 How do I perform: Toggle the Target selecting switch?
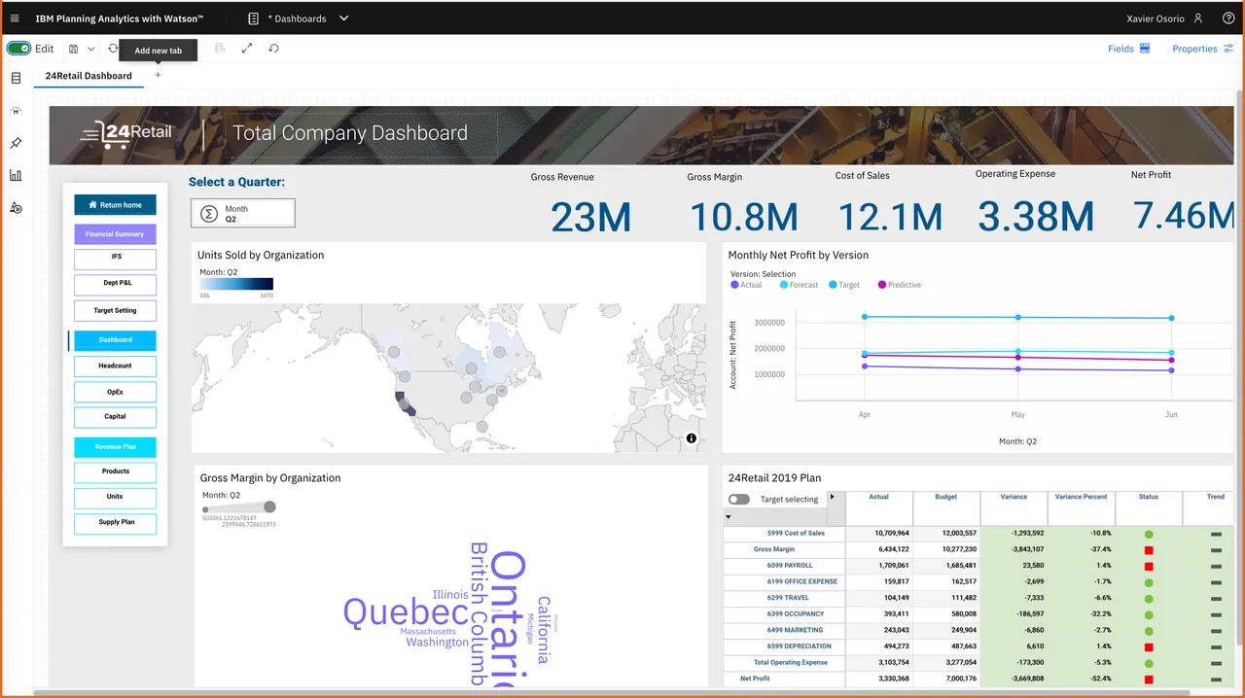[x=739, y=499]
